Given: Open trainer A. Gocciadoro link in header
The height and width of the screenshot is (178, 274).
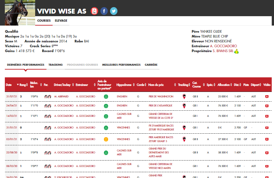Looking at the screenshot, I should [223, 46].
